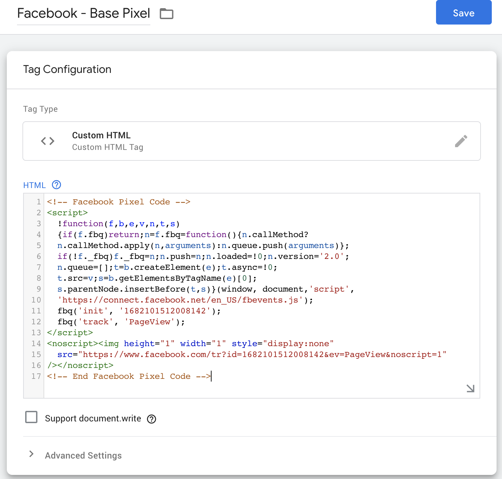The height and width of the screenshot is (479, 502).
Task: Click the closing /script tag line 13
Action: (x=70, y=333)
